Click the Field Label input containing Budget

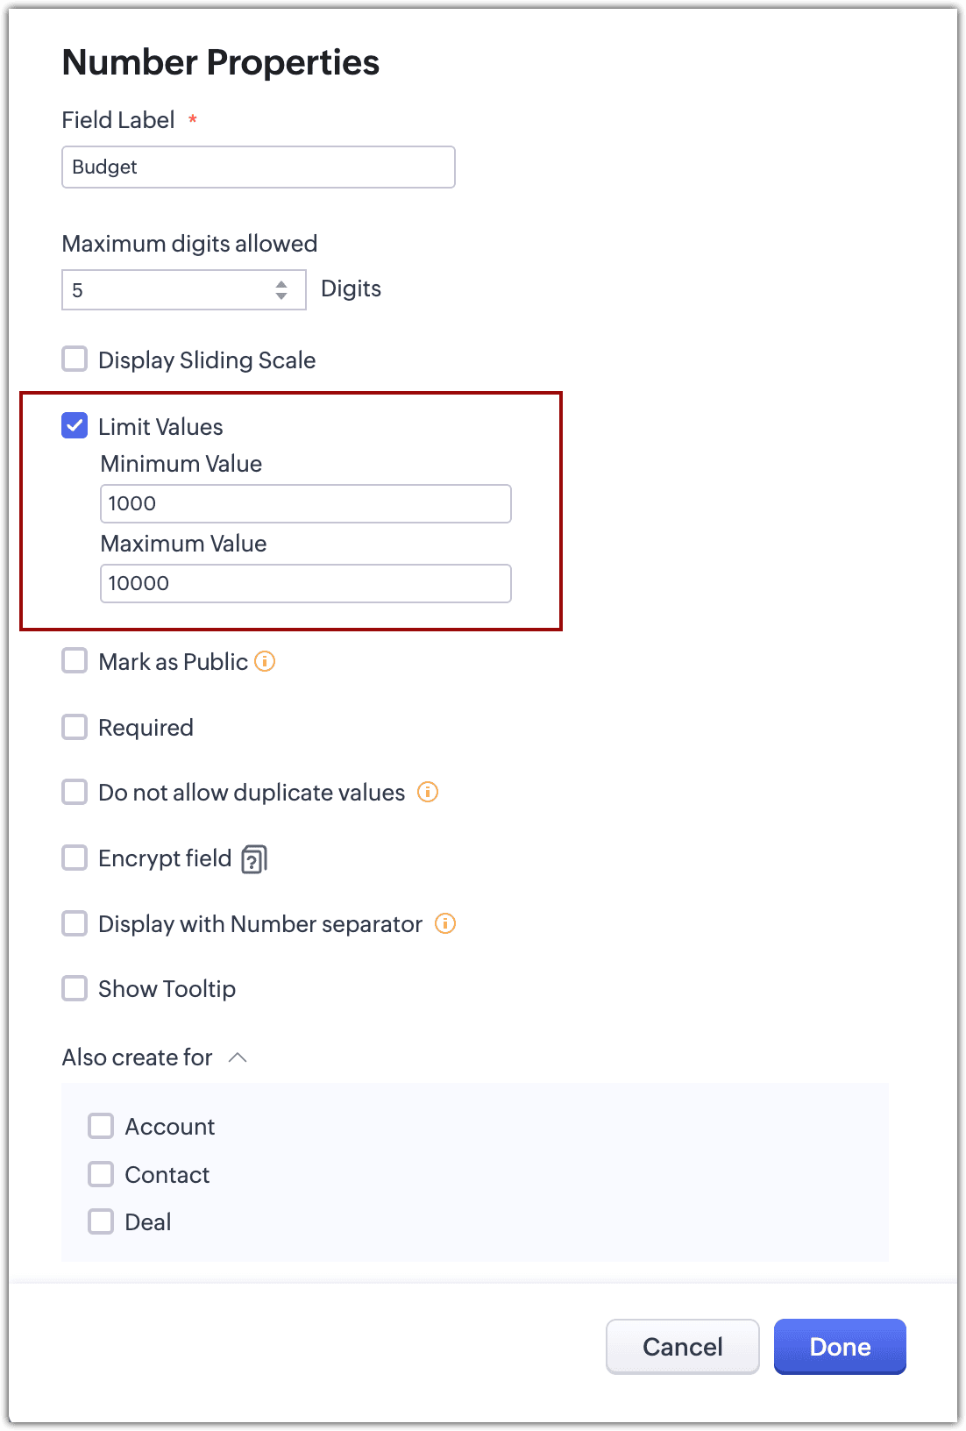[259, 167]
